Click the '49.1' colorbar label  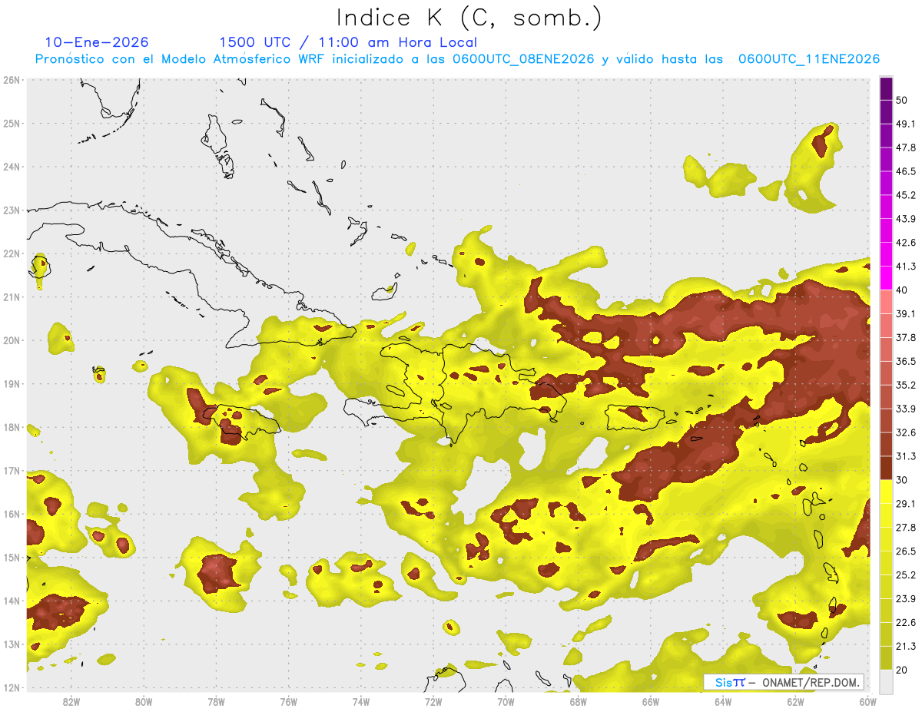(906, 124)
